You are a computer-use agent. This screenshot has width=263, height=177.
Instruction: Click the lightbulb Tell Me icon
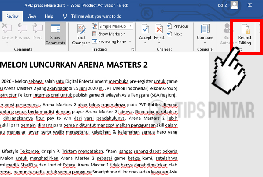pyautogui.click(x=65, y=16)
